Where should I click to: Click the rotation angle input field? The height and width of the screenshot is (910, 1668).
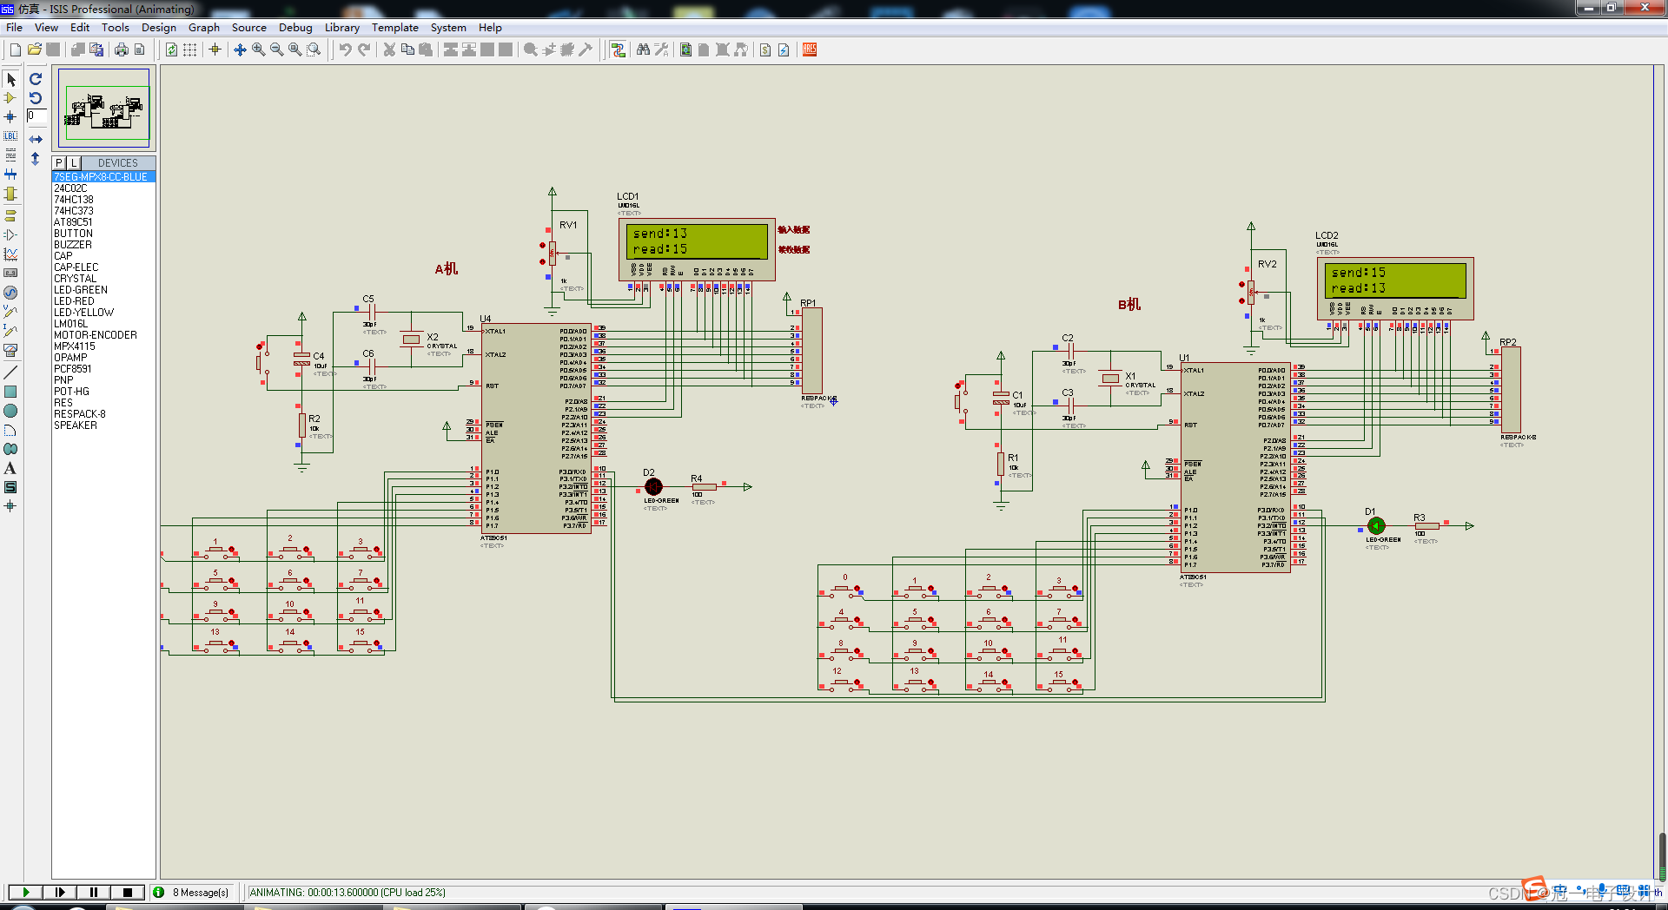click(36, 116)
